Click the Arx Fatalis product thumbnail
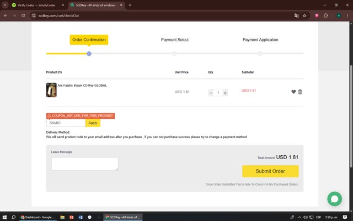The width and height of the screenshot is (353, 221). tap(51, 90)
